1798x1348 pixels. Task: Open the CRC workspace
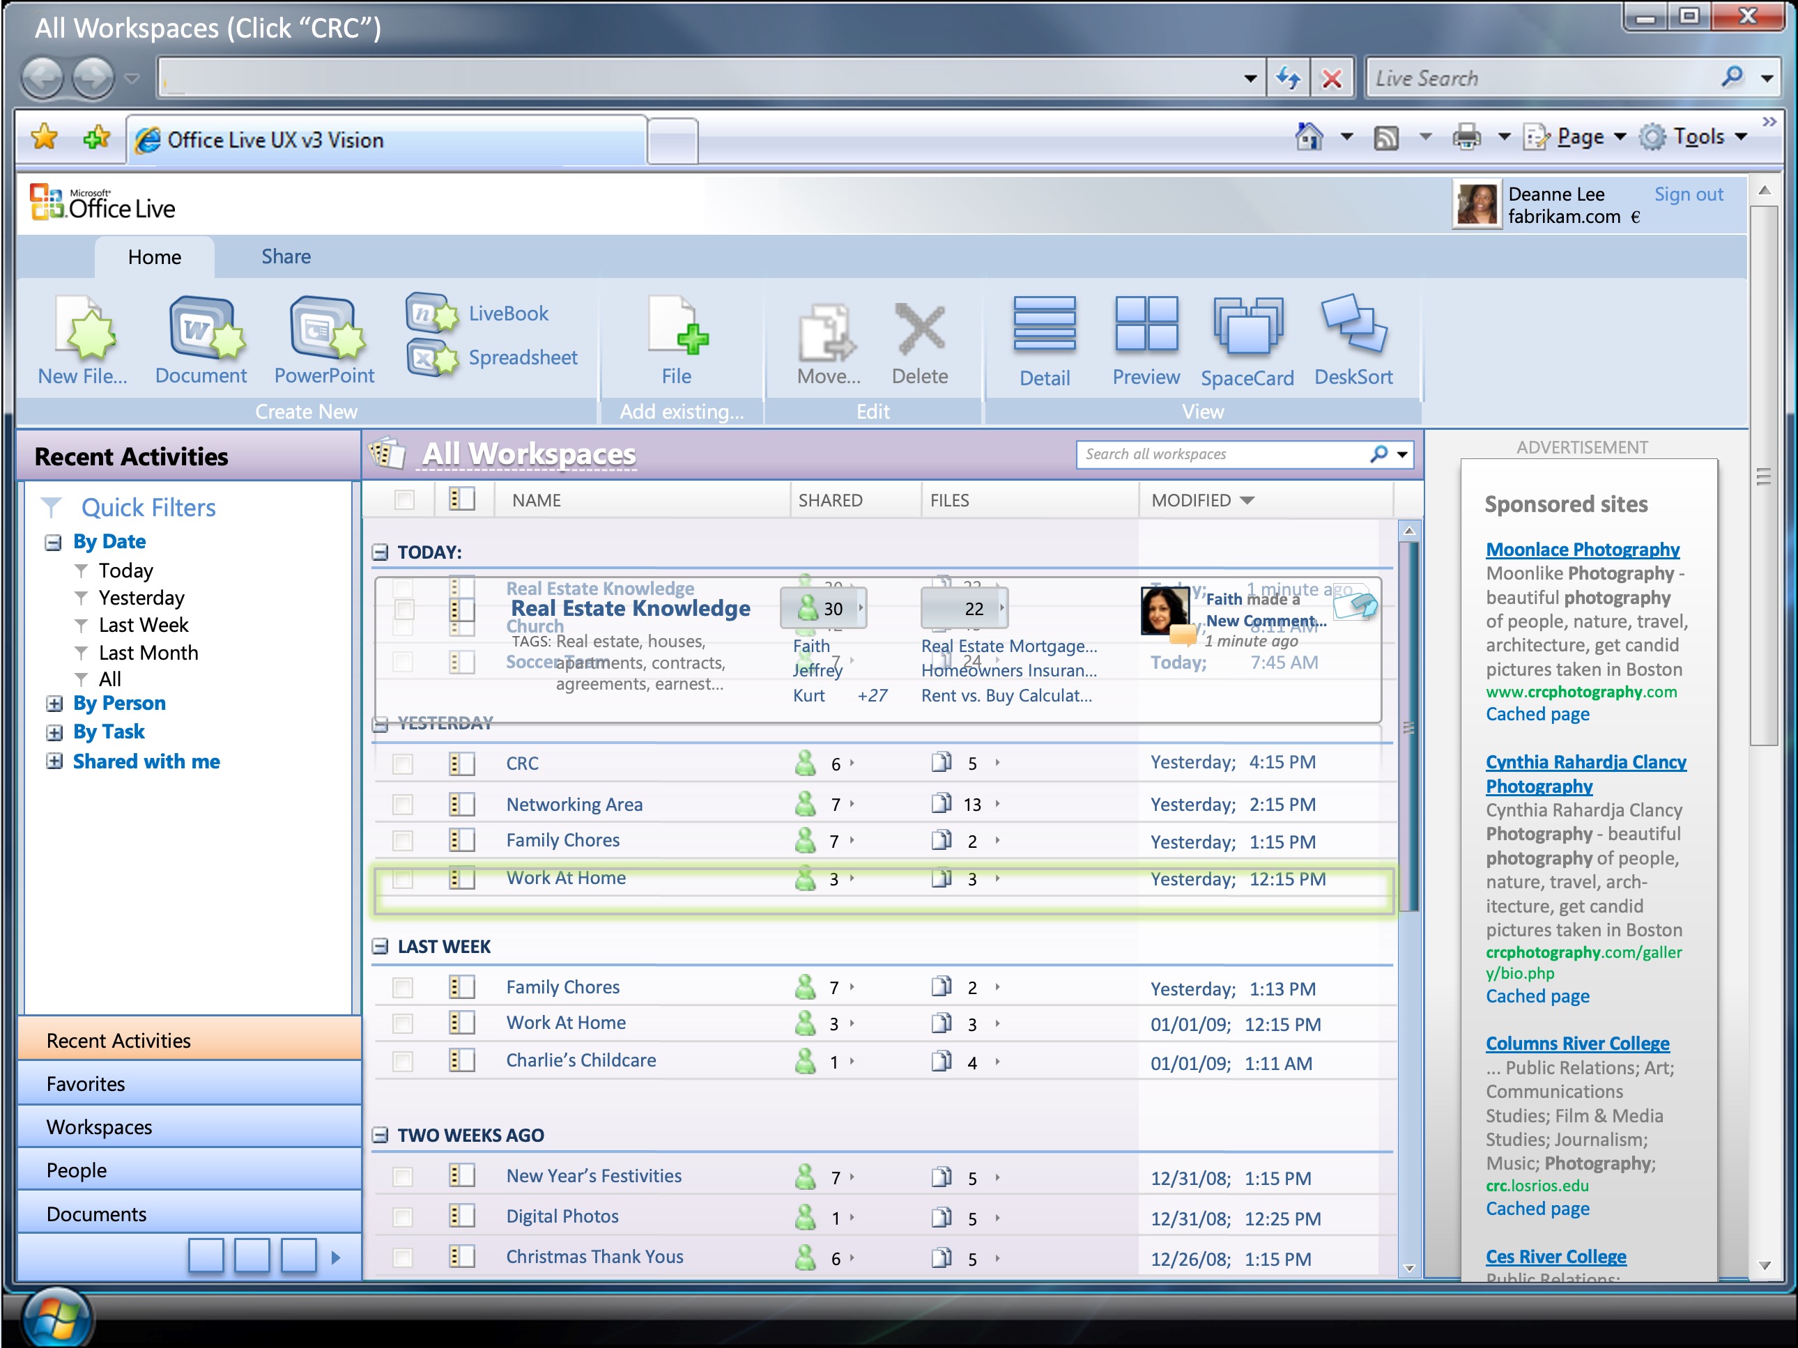tap(522, 763)
